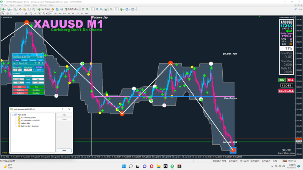Switch chart to line chart icon
The height and width of the screenshot is (170, 303).
[x=92, y=9]
